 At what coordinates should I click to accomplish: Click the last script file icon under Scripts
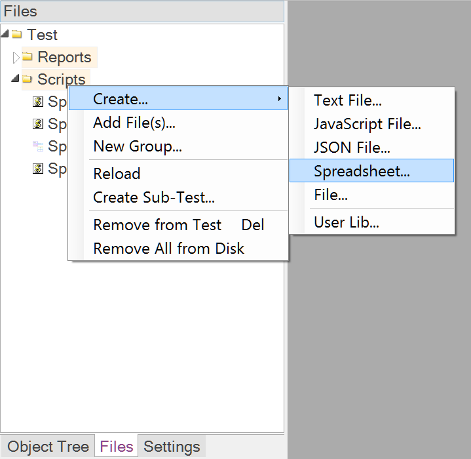(38, 169)
